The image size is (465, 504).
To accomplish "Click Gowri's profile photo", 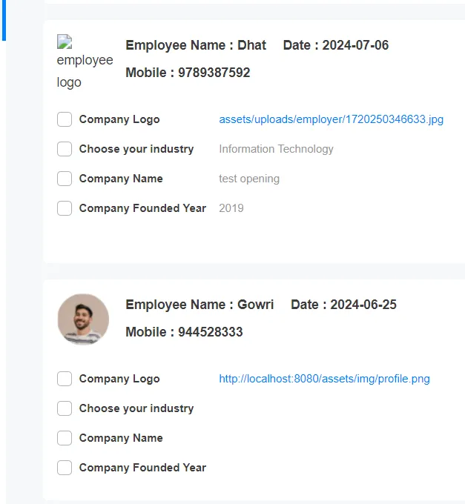I will (83, 319).
